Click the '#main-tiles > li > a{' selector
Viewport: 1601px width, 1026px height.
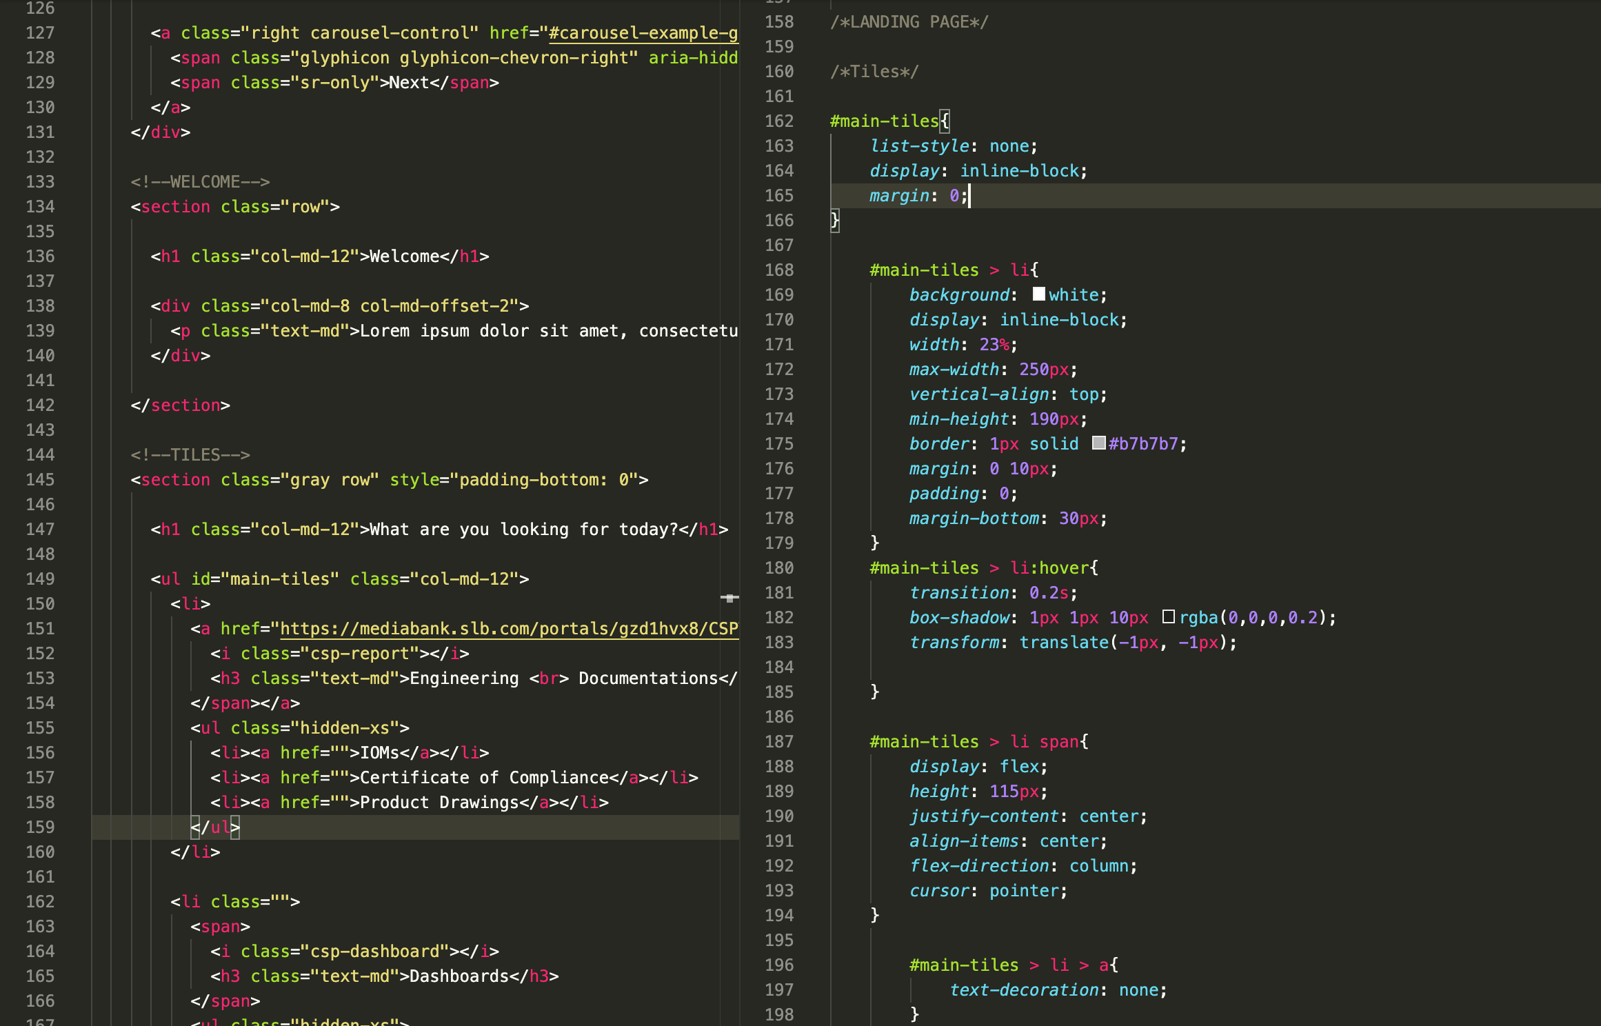[1014, 965]
